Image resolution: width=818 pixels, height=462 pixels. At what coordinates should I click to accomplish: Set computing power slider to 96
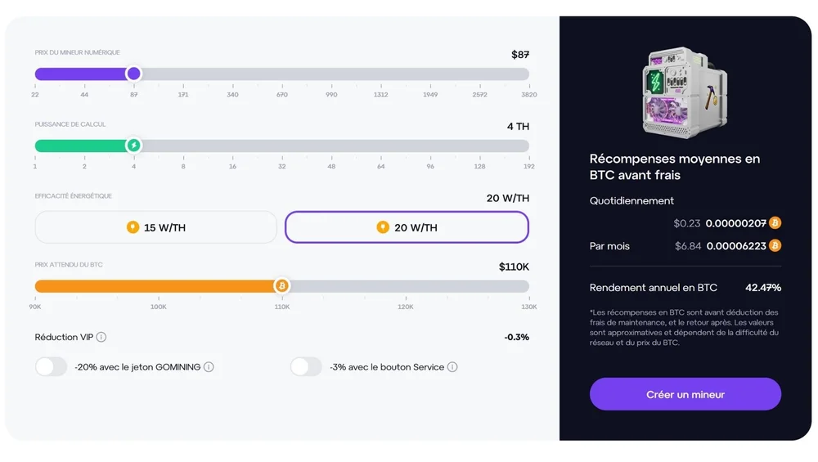point(430,146)
